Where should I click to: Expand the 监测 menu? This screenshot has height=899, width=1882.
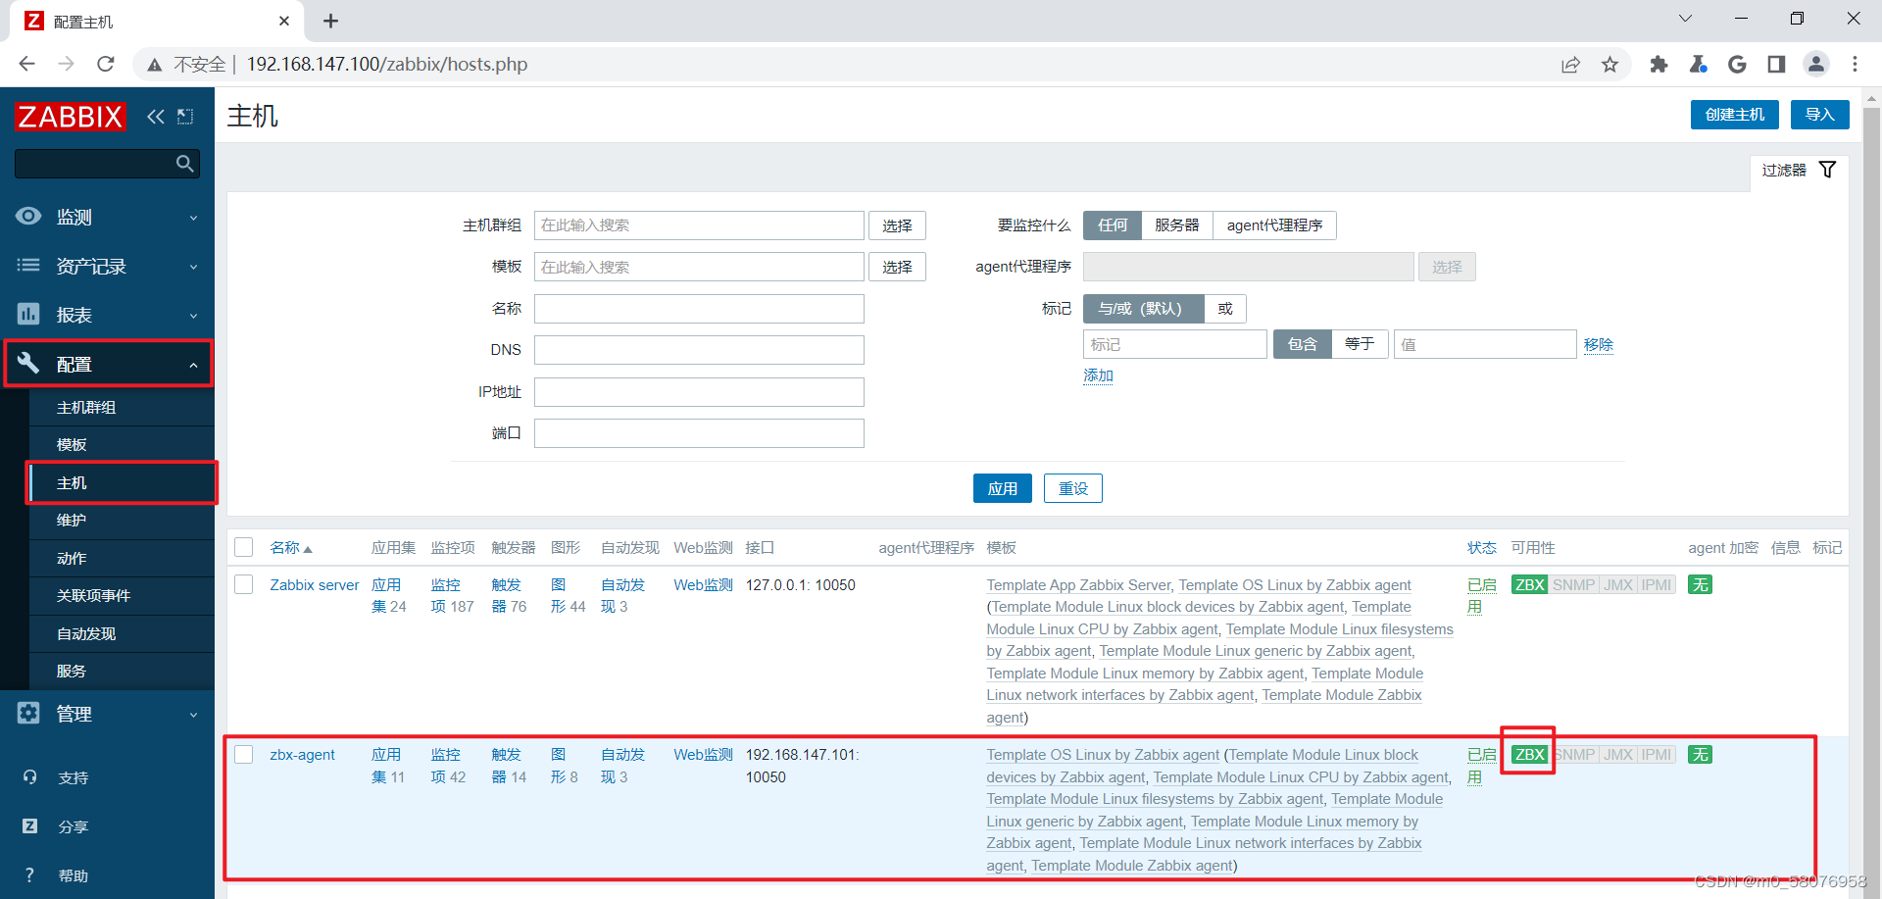pos(193,218)
